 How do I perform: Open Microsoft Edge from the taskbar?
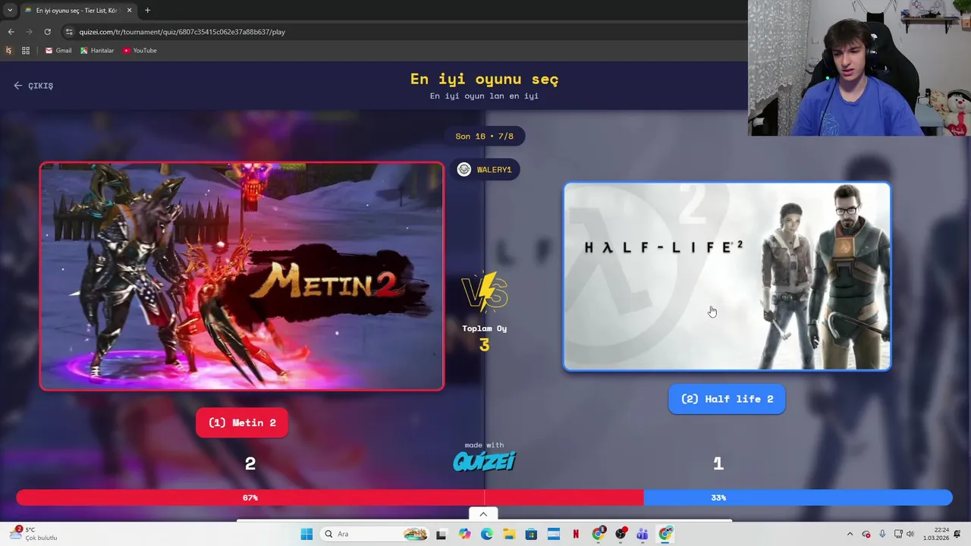tap(486, 534)
